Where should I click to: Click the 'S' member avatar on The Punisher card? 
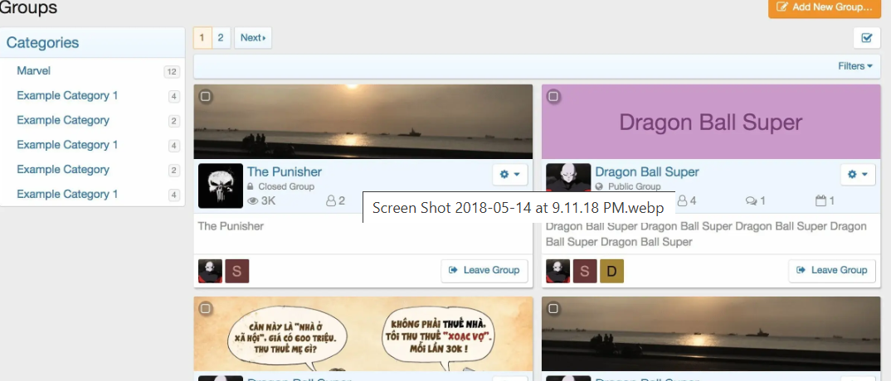coord(236,271)
